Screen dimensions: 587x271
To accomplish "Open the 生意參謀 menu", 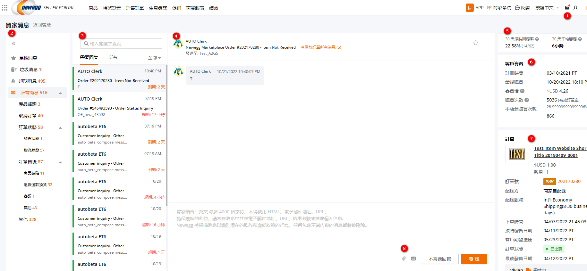I will [x=158, y=8].
